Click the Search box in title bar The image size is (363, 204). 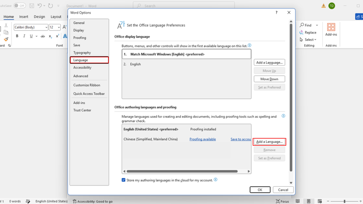click(184, 6)
